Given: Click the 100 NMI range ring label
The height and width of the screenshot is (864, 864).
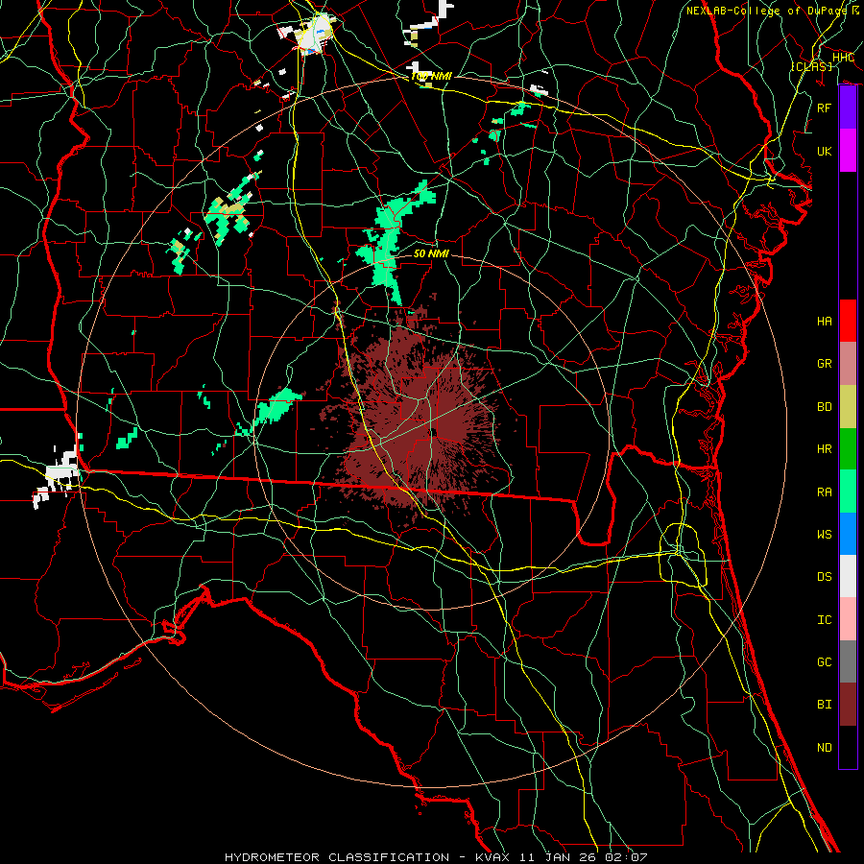Looking at the screenshot, I should 431,76.
